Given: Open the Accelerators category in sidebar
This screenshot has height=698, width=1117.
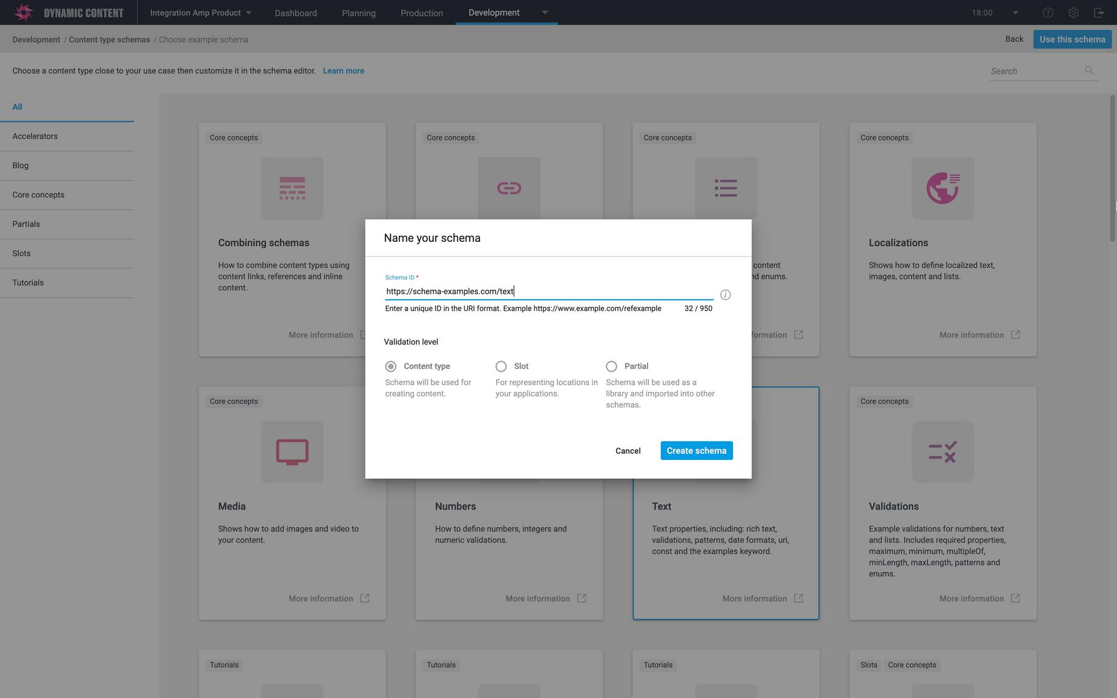Looking at the screenshot, I should [35, 136].
